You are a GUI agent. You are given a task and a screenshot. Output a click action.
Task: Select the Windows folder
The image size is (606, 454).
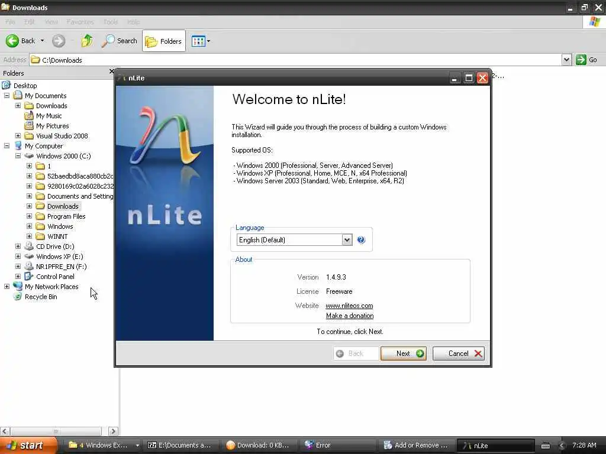click(60, 226)
